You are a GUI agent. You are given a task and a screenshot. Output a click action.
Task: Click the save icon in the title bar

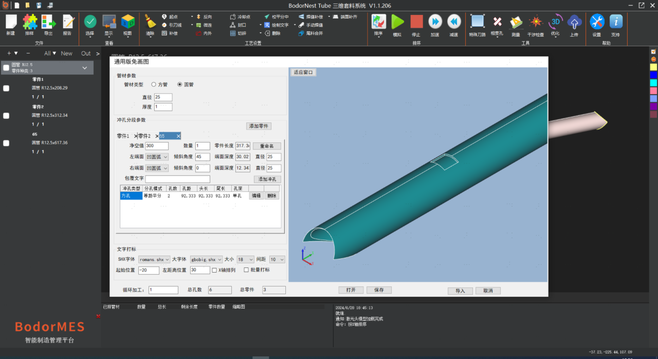coord(39,5)
